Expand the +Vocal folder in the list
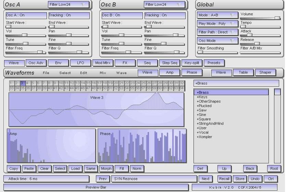 click(x=203, y=132)
